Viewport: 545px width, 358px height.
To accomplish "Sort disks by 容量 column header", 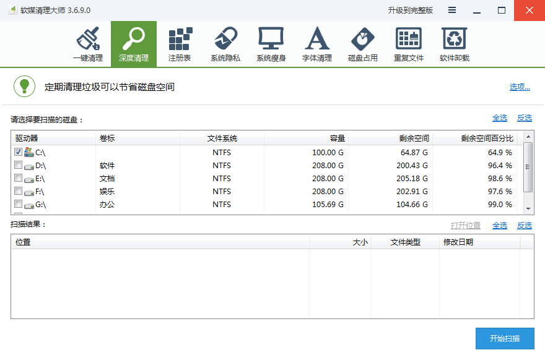I will tap(306, 138).
